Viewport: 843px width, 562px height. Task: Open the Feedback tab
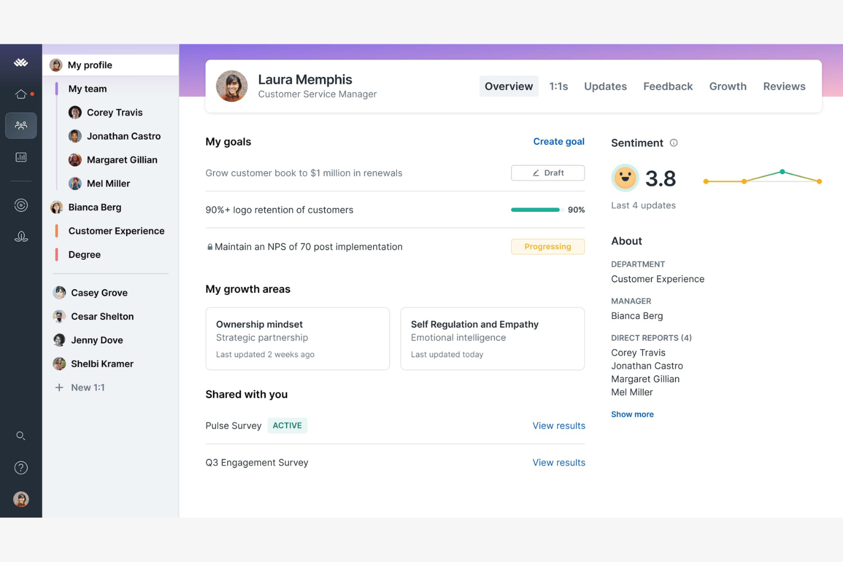(x=668, y=87)
